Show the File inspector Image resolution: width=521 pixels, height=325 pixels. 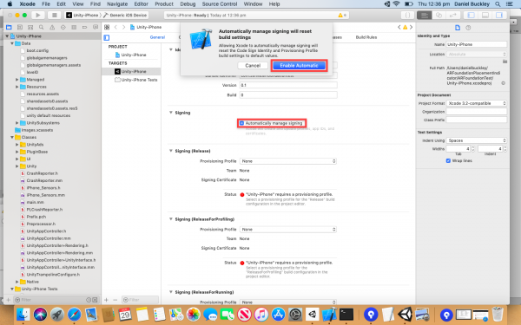(x=458, y=28)
